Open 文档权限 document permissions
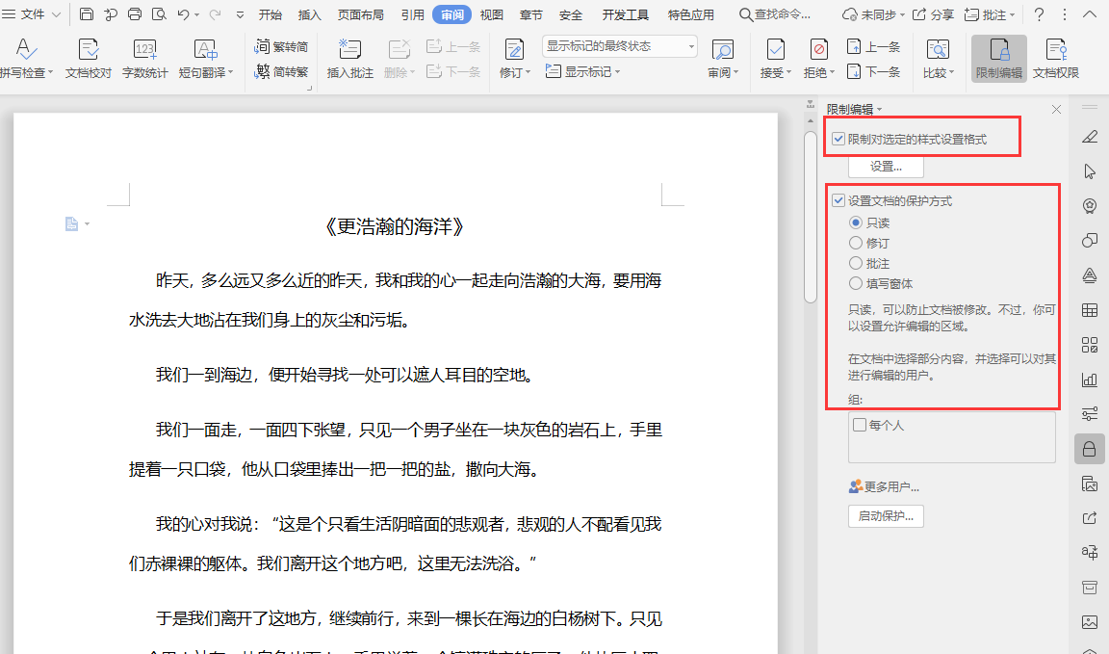 pos(1055,58)
